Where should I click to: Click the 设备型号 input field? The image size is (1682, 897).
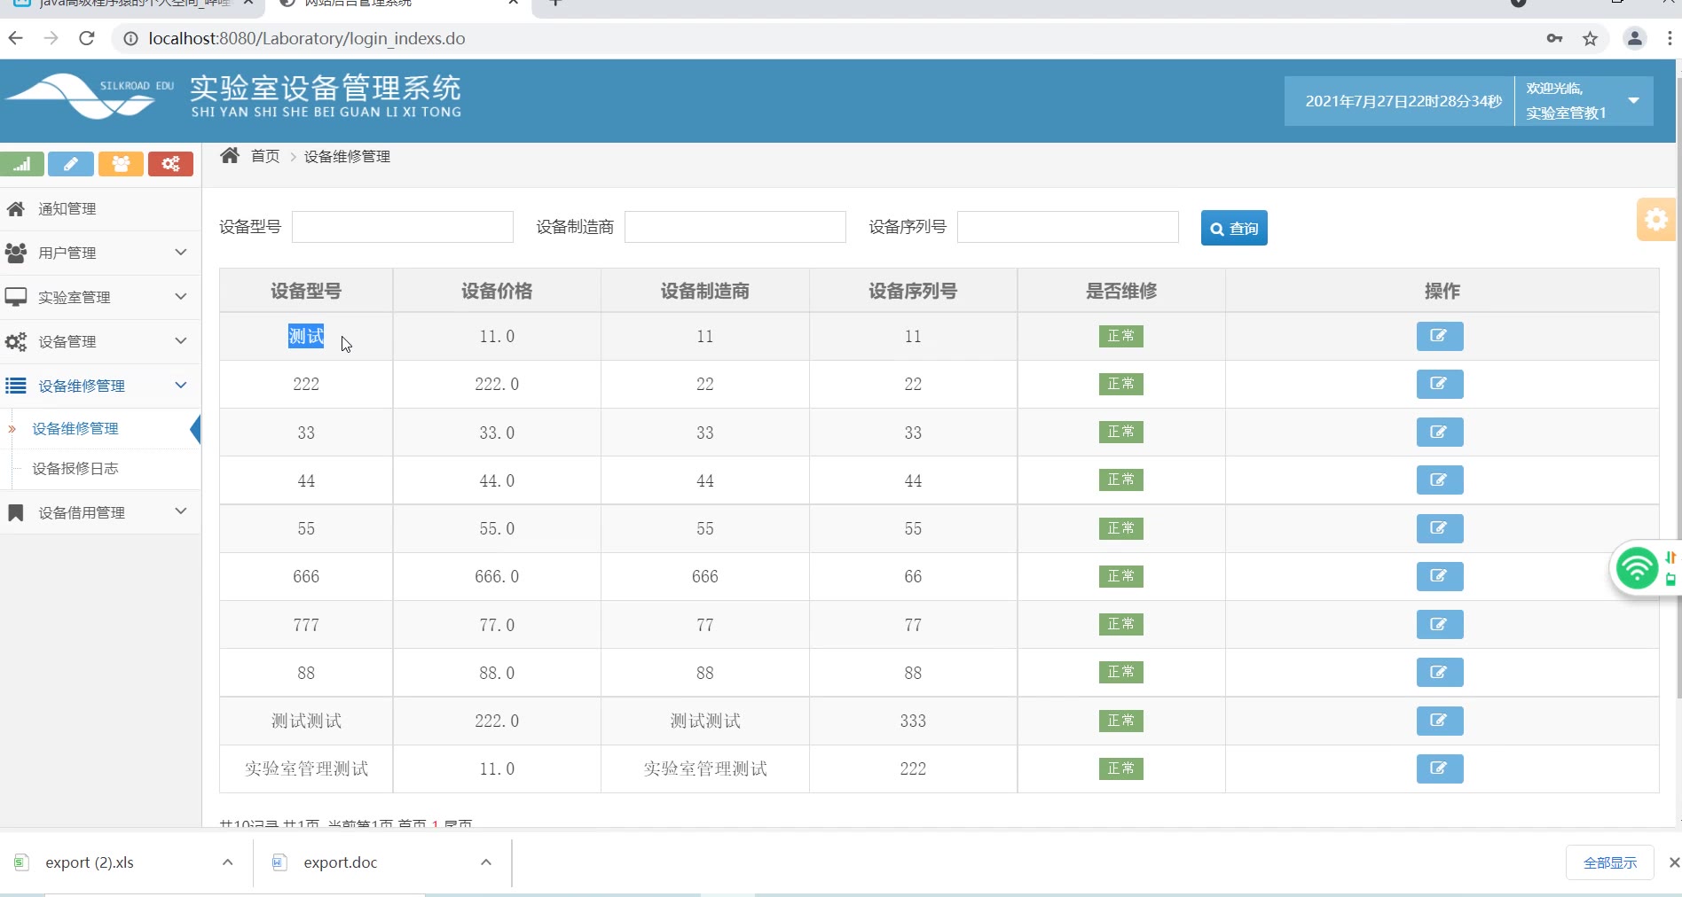[402, 227]
